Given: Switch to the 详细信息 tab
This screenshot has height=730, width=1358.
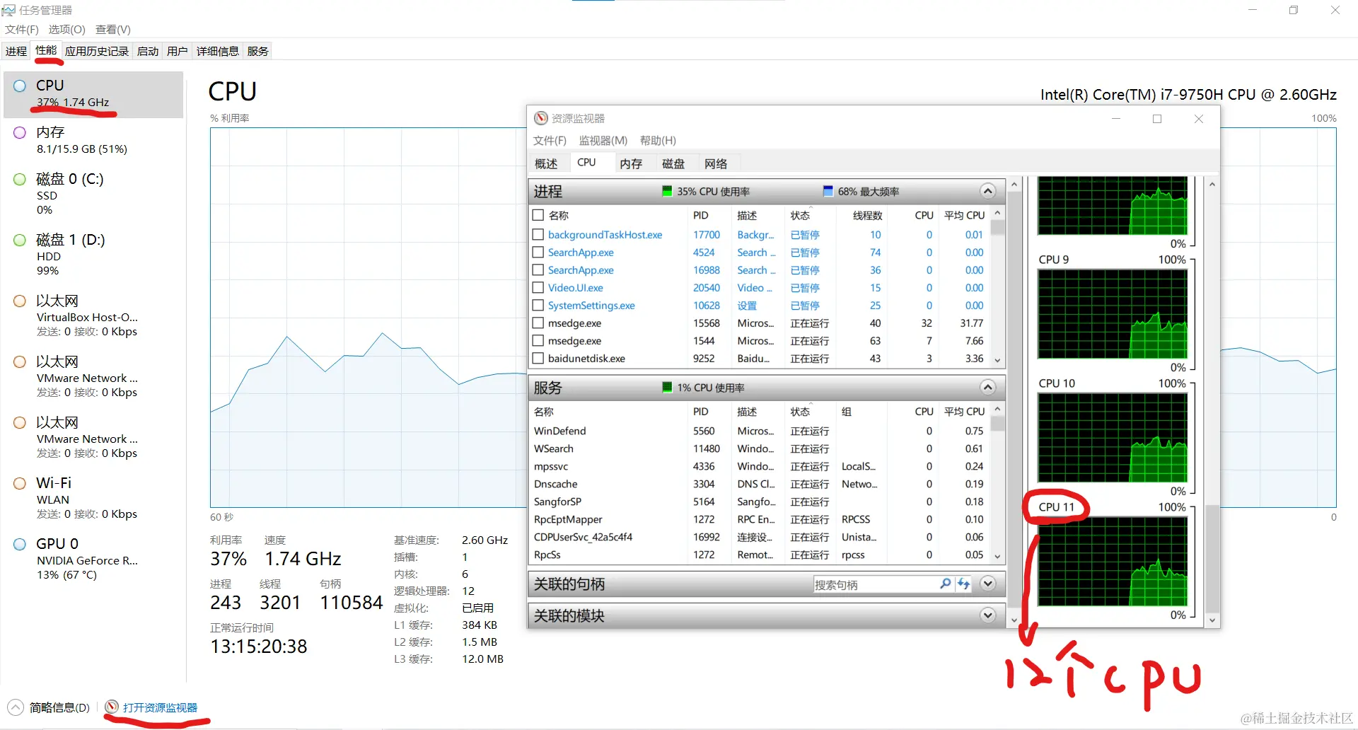Looking at the screenshot, I should 218,51.
